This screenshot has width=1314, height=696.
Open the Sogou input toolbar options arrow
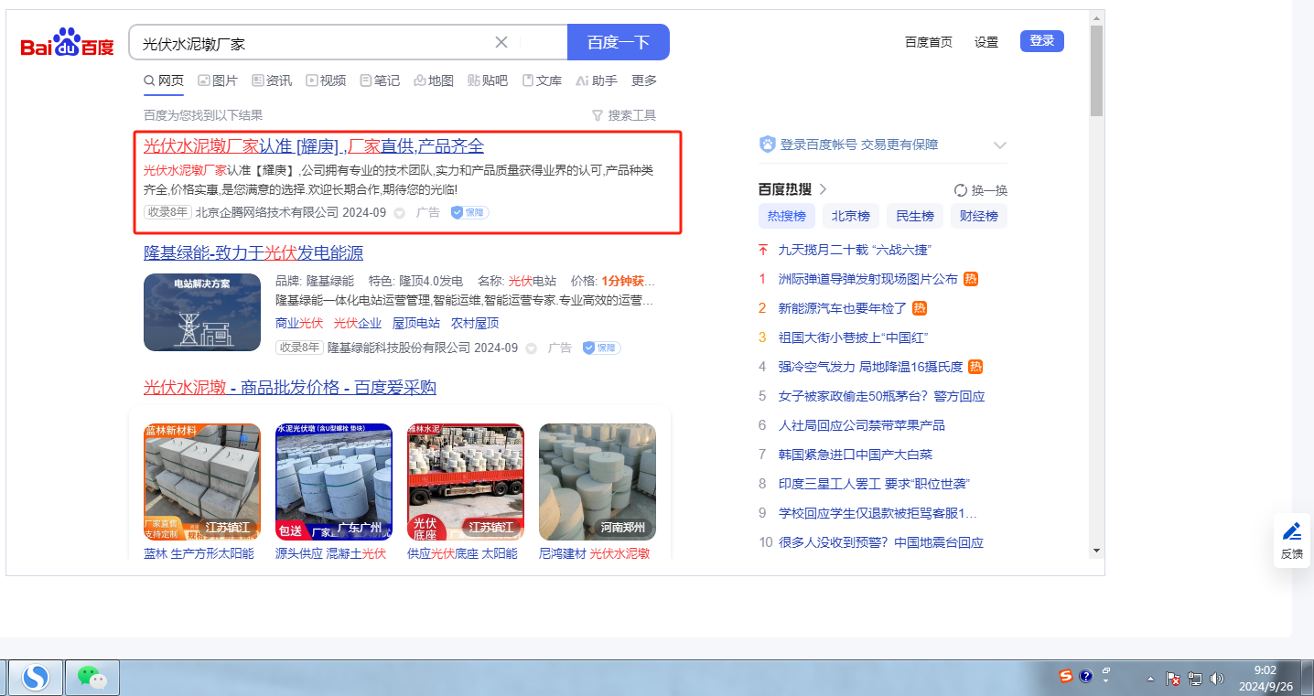[1106, 682]
